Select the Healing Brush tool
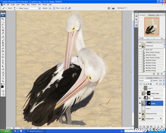166x133 pixels. click(x=3, y=37)
